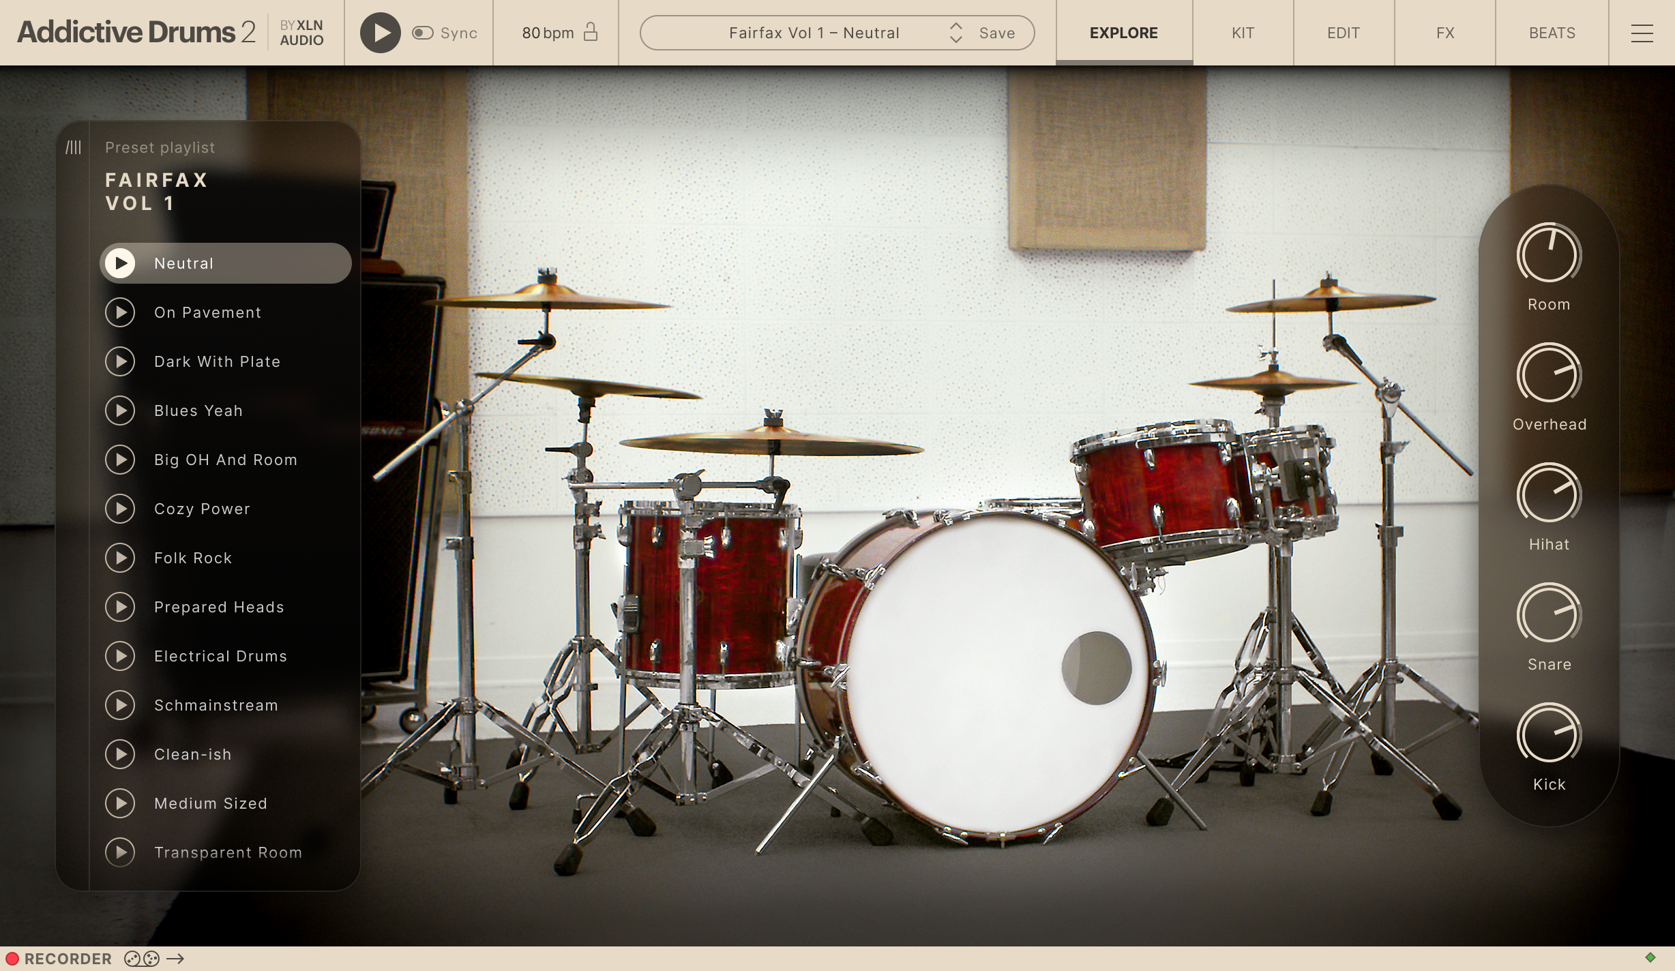Play the On Pavement preset preview
Viewport: 1675px width, 971px height.
tap(120, 312)
